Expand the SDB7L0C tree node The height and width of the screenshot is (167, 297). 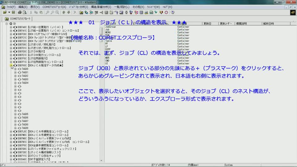tap(11, 131)
